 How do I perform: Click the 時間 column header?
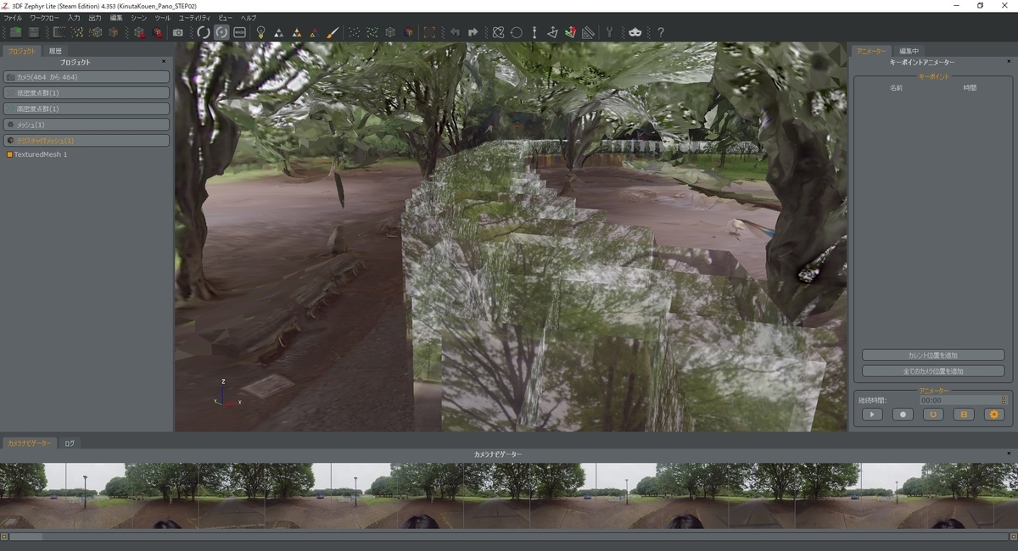970,87
